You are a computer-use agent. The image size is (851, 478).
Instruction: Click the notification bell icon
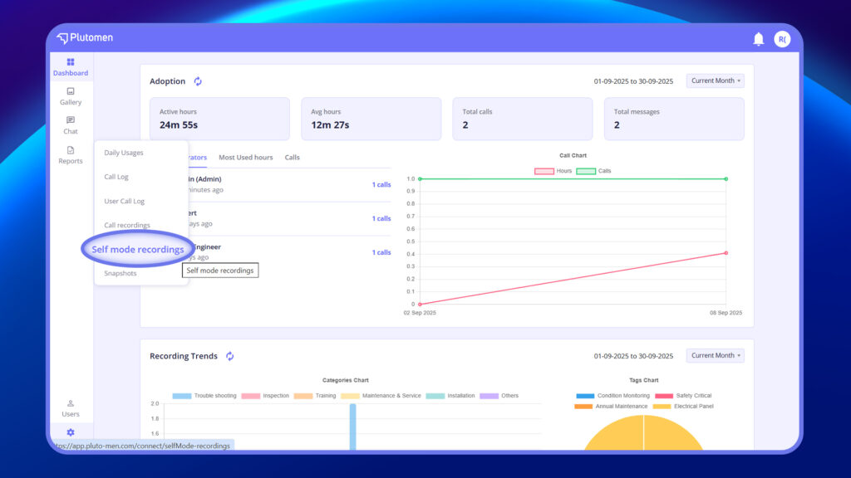point(758,39)
